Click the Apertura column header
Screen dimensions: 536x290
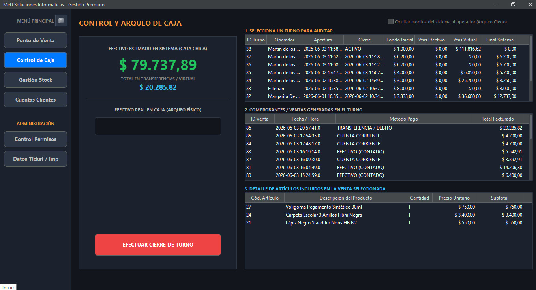tap(323, 40)
